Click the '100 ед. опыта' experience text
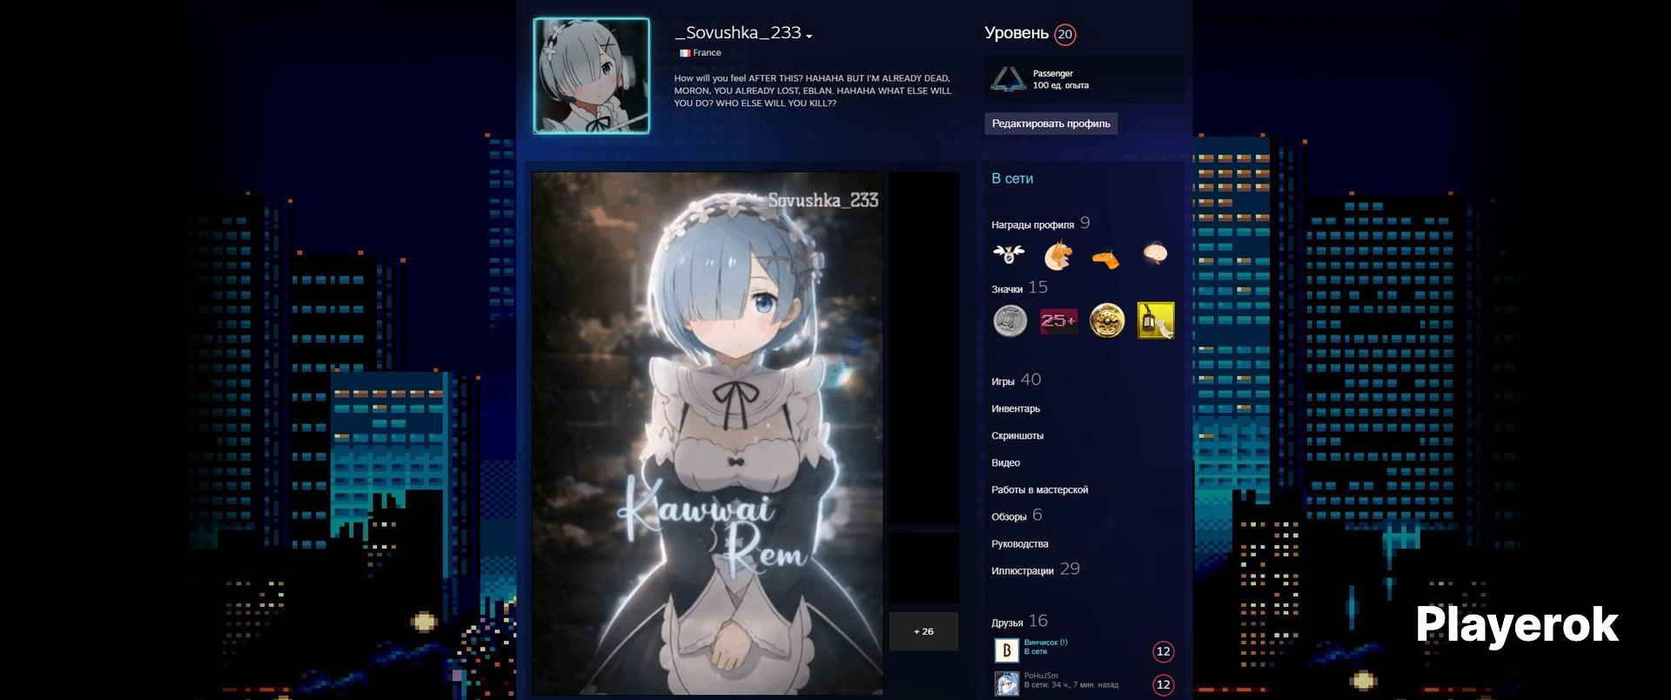This screenshot has width=1671, height=700. 1060,85
